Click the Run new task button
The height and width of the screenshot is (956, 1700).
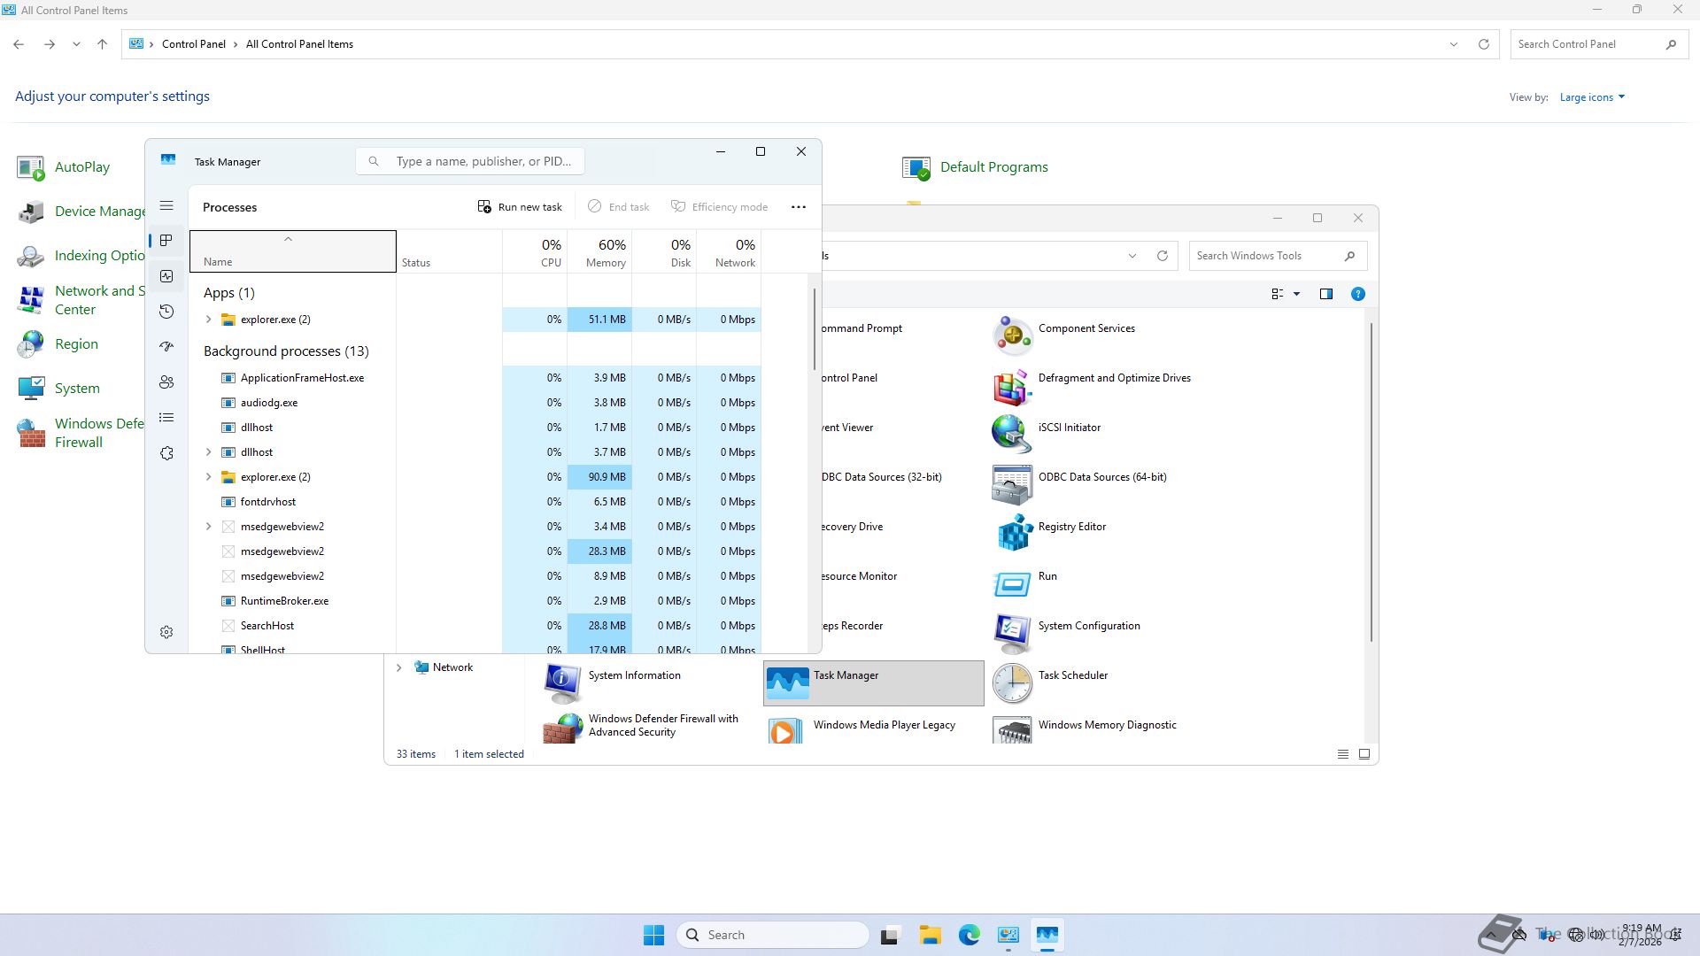pyautogui.click(x=520, y=207)
